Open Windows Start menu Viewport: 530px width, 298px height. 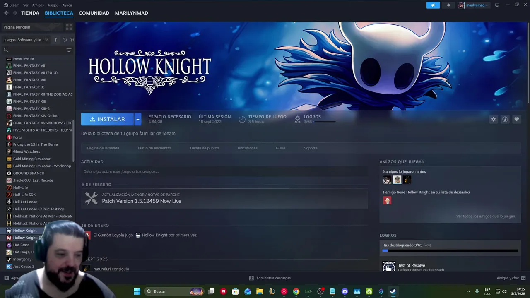click(x=137, y=291)
